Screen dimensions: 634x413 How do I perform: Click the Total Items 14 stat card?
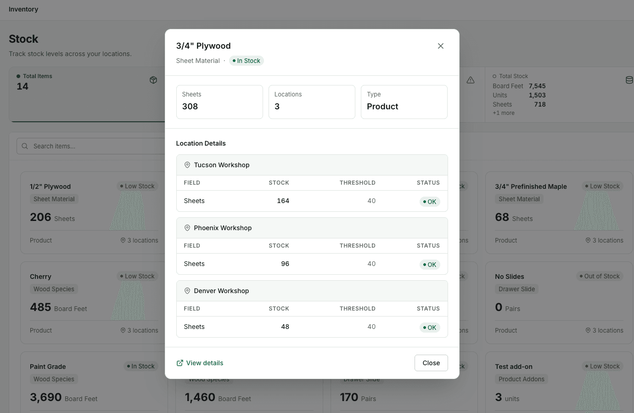(x=87, y=95)
